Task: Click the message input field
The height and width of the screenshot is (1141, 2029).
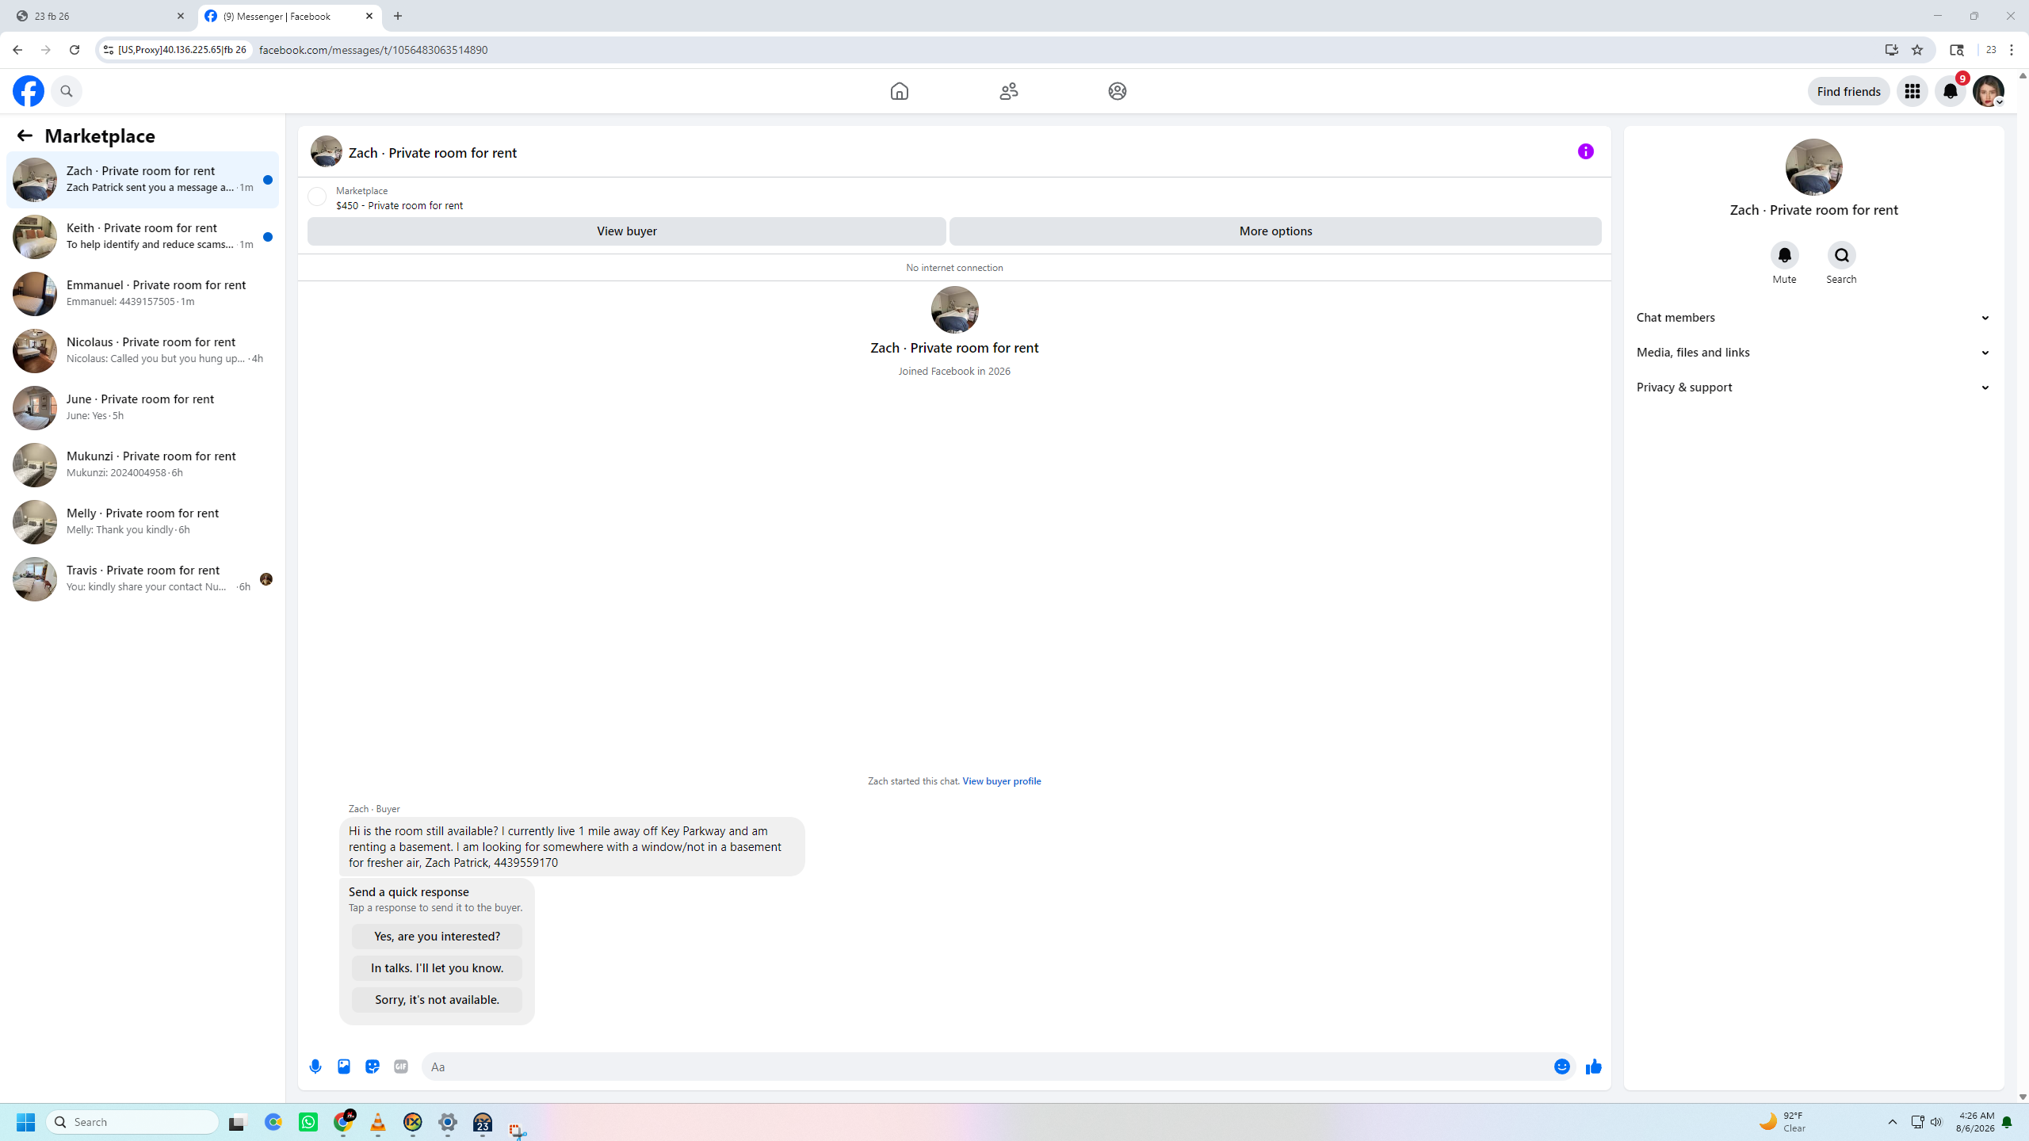Action: pos(985,1067)
